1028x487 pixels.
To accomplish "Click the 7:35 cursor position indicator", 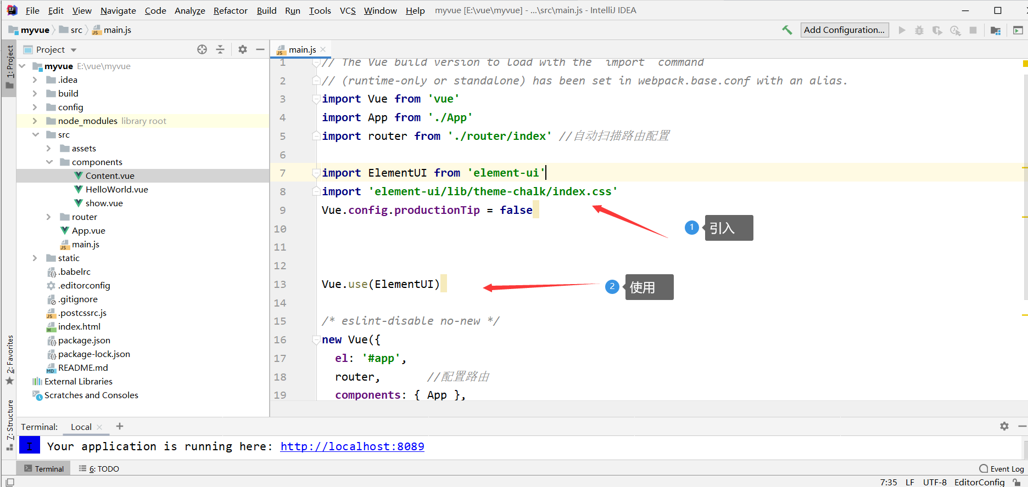I will click(x=889, y=482).
